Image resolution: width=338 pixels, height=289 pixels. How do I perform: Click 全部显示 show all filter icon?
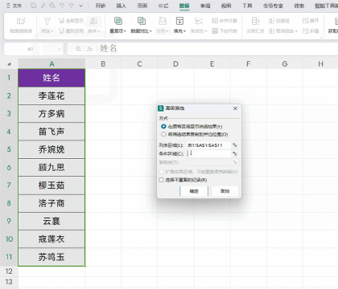[71, 21]
